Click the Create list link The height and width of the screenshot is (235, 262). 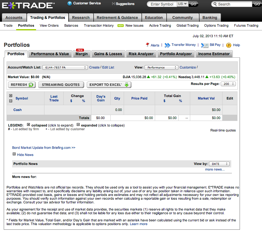(x=94, y=68)
